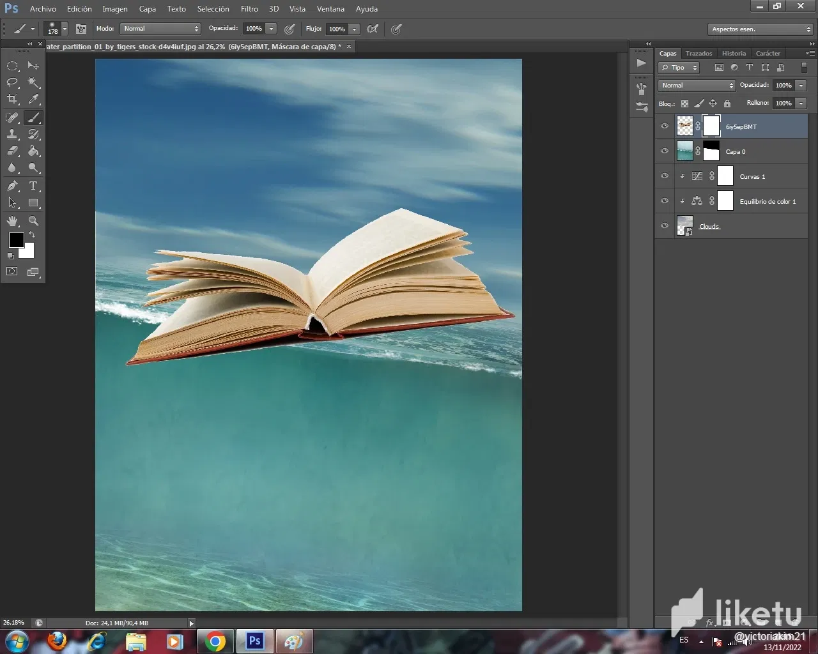Hide the Capa 0 layer

[x=665, y=151]
